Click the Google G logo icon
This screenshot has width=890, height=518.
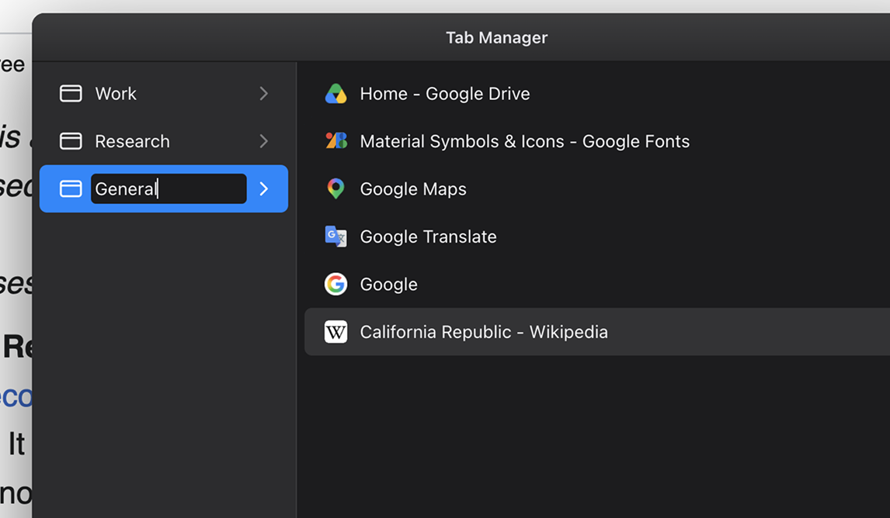pyautogui.click(x=335, y=284)
